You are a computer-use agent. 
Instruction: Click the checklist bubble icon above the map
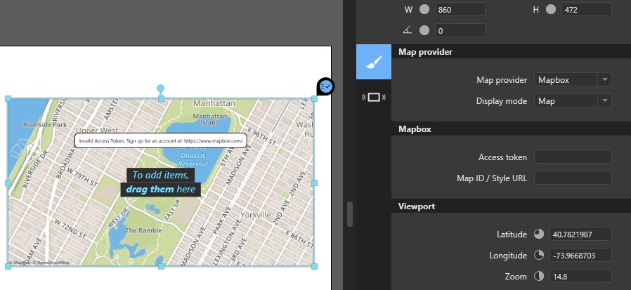pyautogui.click(x=325, y=86)
